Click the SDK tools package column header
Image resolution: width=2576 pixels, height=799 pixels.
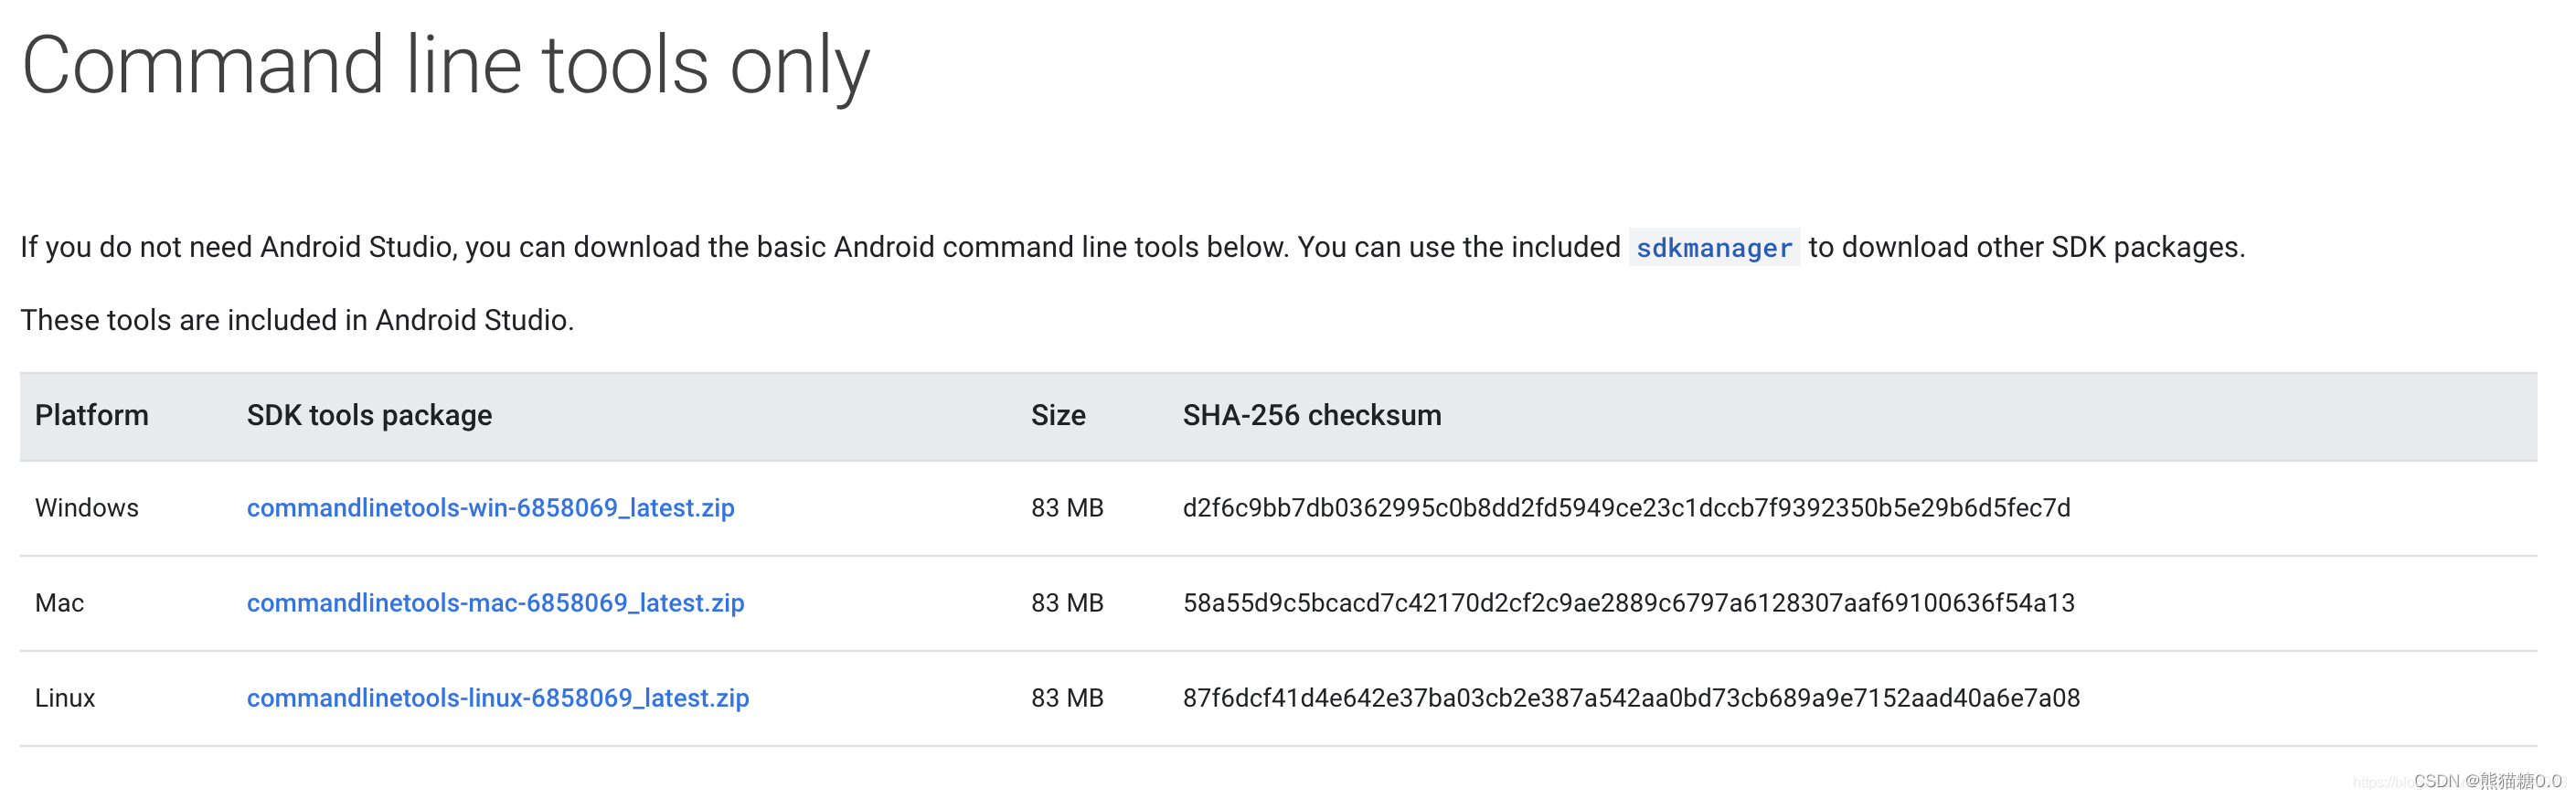point(369,415)
